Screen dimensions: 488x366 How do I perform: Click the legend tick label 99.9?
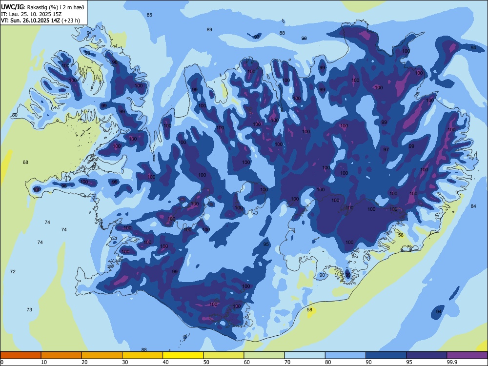[x=451, y=362]
